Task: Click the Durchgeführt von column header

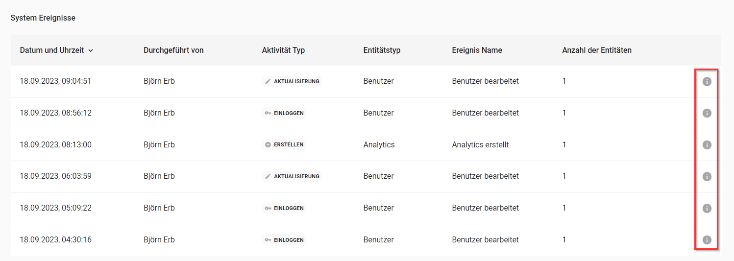Action: tap(173, 50)
